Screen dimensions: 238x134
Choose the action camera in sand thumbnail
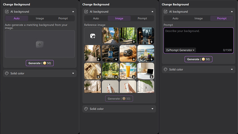[128, 54]
